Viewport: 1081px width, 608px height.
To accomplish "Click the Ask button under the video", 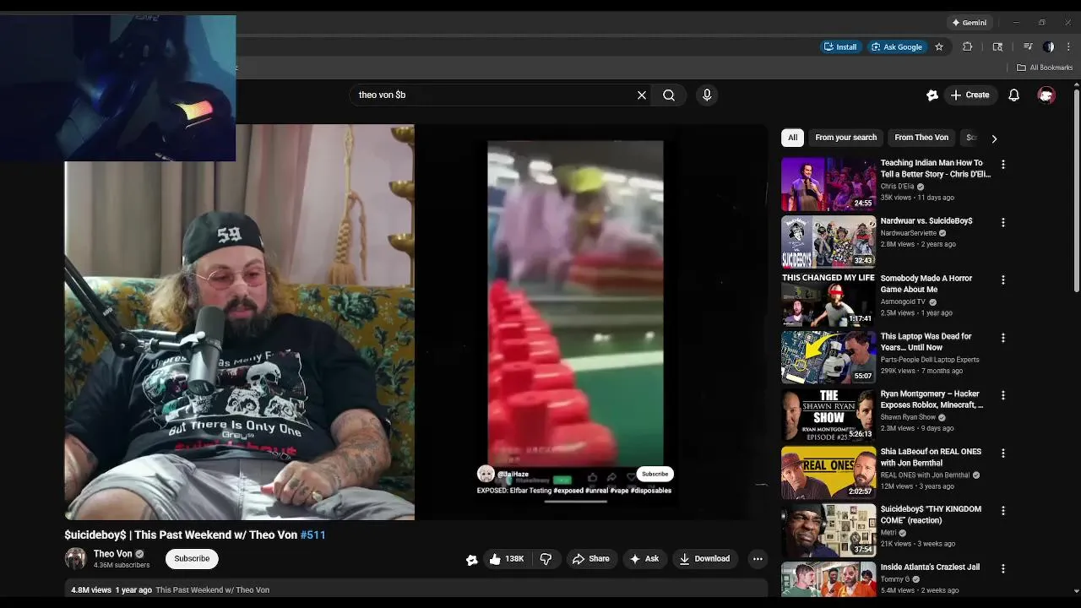I will pyautogui.click(x=644, y=559).
